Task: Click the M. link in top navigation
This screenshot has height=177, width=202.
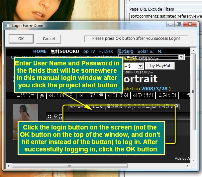Action: [x=160, y=51]
